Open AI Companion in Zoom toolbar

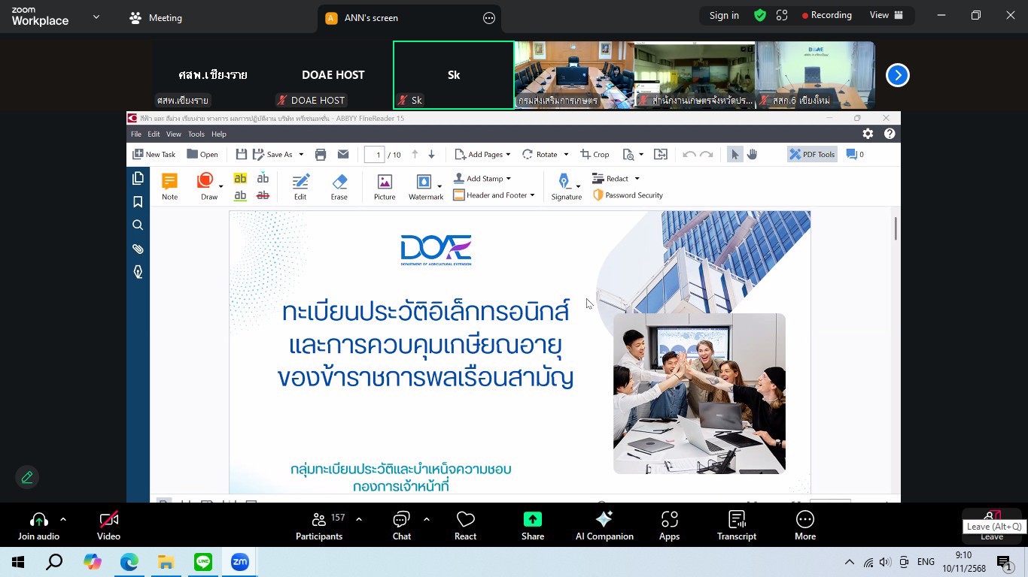click(x=604, y=525)
